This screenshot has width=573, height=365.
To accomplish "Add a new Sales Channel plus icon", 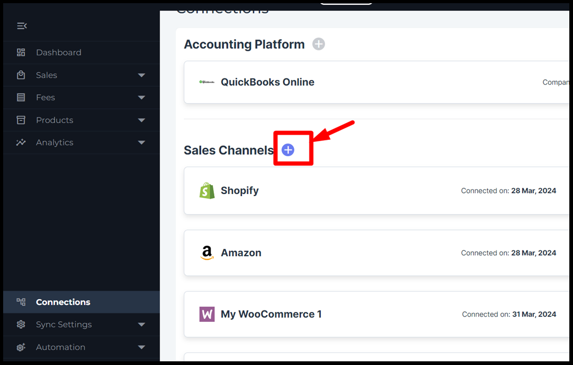I will (x=288, y=150).
